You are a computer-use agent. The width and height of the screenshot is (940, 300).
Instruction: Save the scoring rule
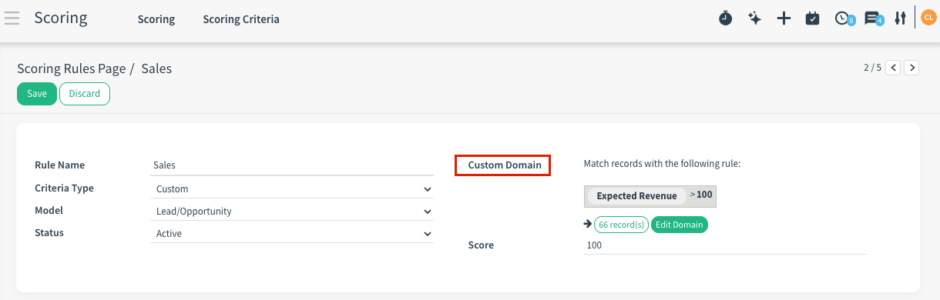(37, 94)
